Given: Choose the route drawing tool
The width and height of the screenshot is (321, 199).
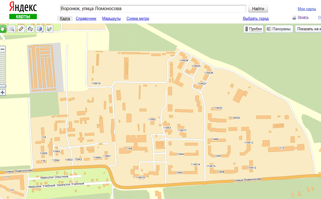Looking at the screenshot, I should [30, 29].
